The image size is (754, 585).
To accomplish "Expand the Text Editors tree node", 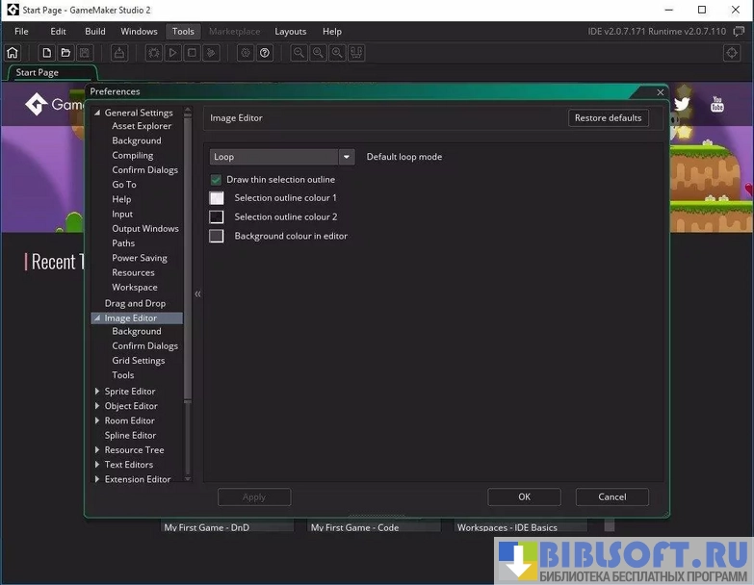I will [x=97, y=465].
